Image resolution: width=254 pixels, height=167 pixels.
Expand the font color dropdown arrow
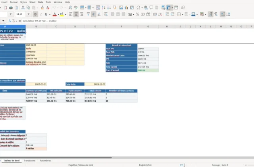[x=58, y=14]
